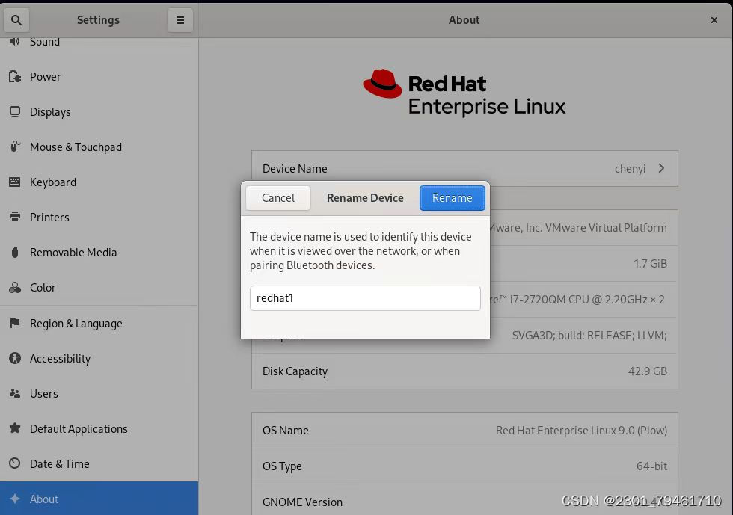
Task: Click the 64-bit OS type value
Action: point(651,466)
